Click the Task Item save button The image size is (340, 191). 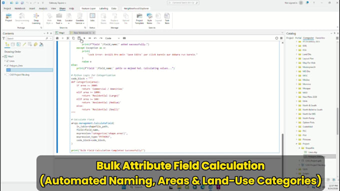point(167,18)
